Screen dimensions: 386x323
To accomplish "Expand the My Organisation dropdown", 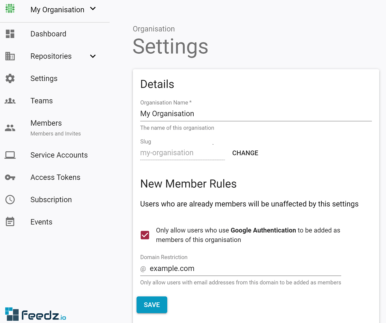I will tap(93, 9).
